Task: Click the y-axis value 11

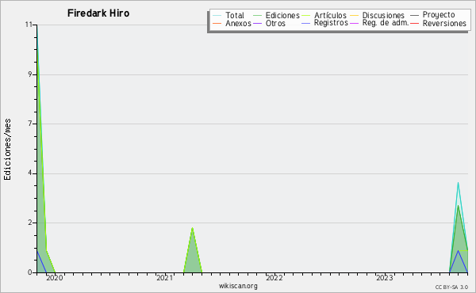Action: 29,25
